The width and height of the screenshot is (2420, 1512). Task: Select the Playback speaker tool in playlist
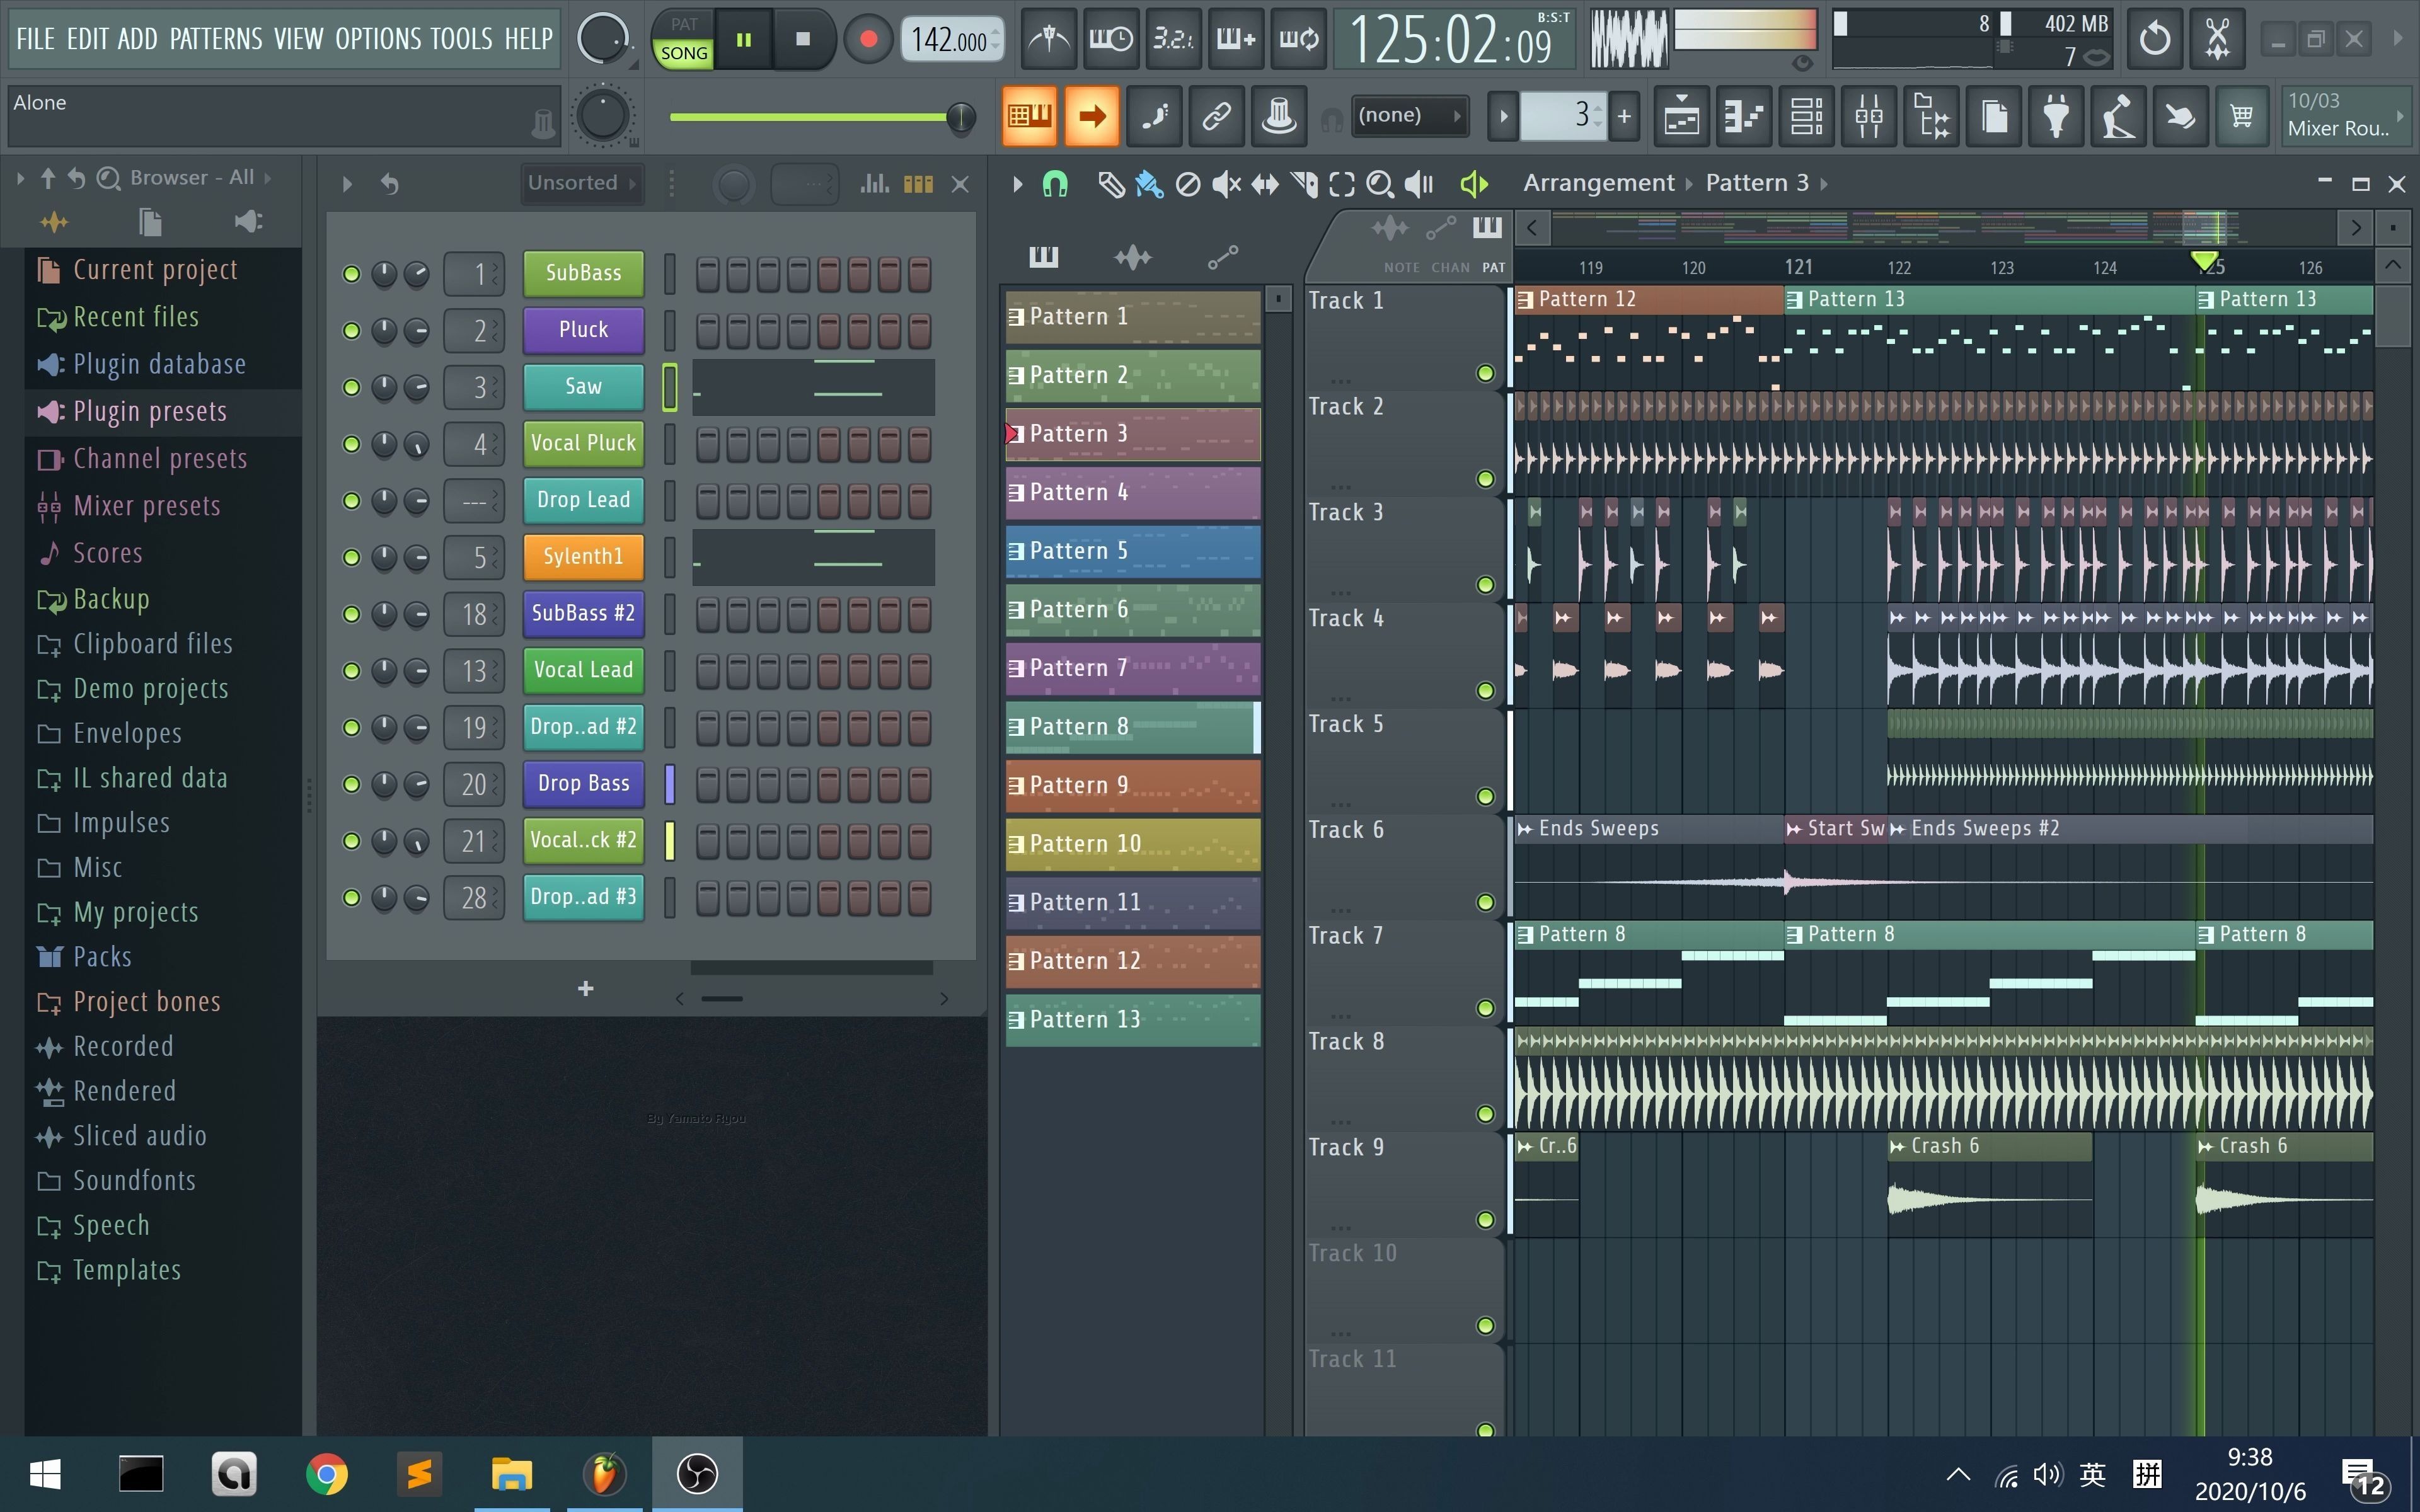pyautogui.click(x=1419, y=184)
